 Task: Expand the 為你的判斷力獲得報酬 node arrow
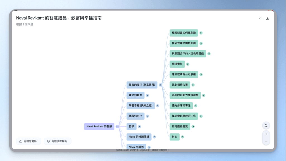(x=204, y=95)
